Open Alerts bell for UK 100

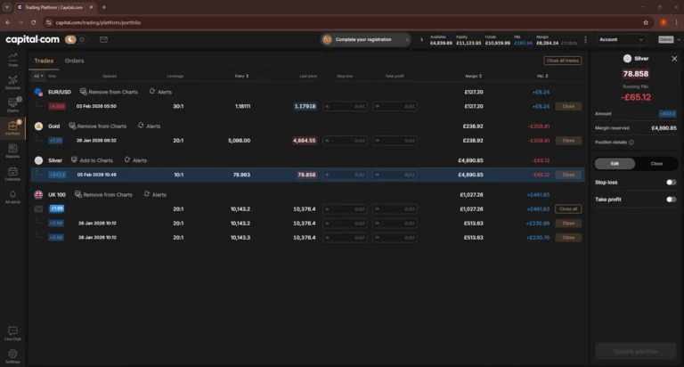155,194
